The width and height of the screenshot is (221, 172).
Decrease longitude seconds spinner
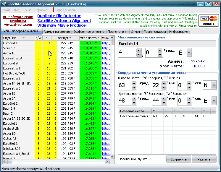189,103
